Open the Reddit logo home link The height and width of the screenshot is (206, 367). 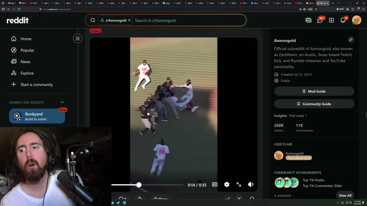click(18, 20)
